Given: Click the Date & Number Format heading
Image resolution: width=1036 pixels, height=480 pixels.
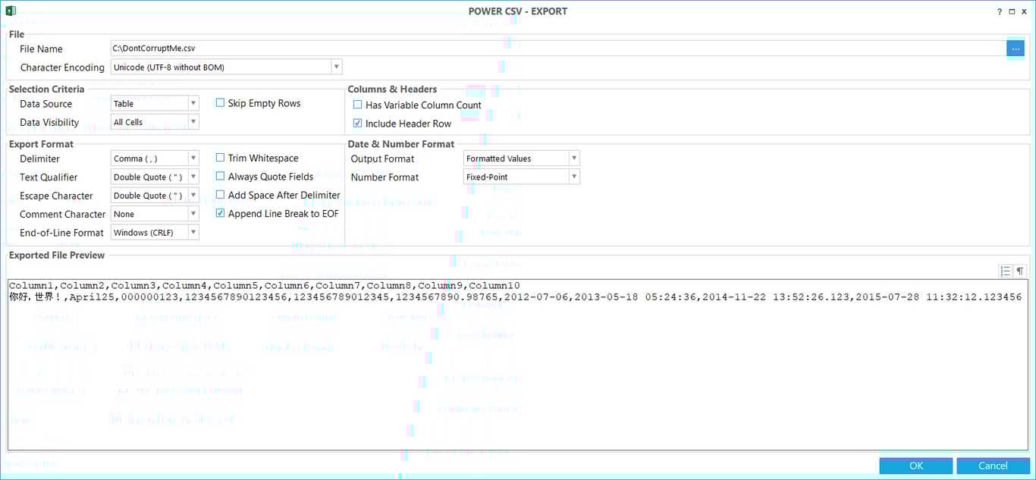Looking at the screenshot, I should tap(401, 144).
